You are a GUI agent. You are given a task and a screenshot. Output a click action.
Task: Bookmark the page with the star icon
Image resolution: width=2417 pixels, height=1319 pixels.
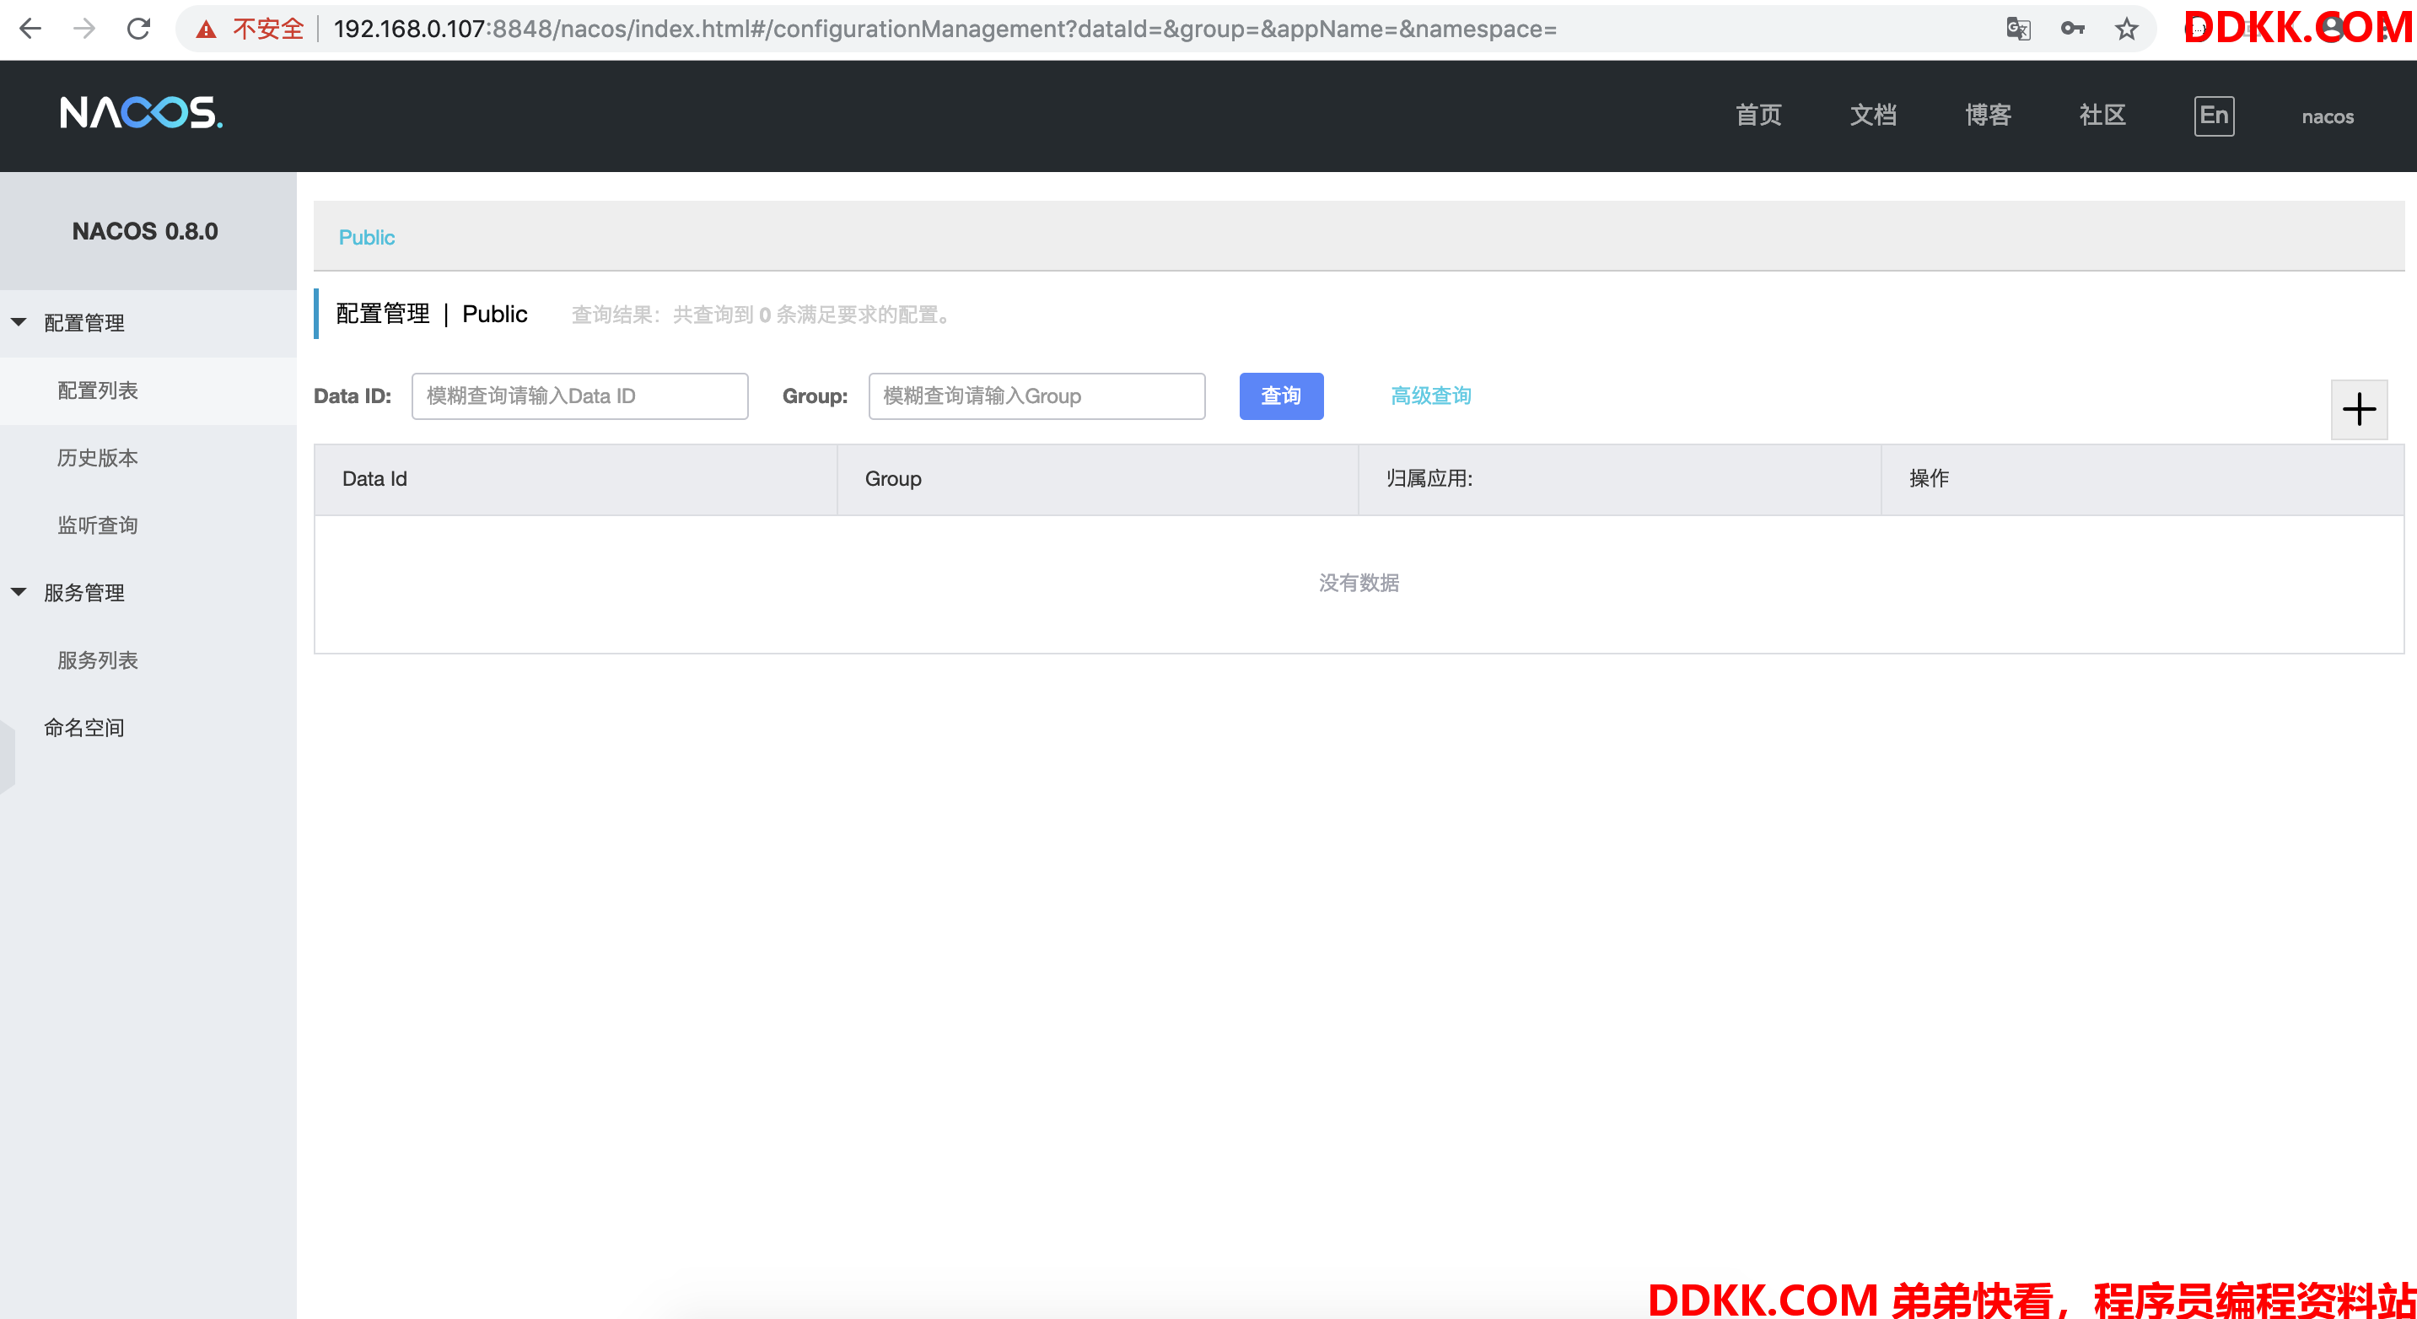click(2126, 29)
